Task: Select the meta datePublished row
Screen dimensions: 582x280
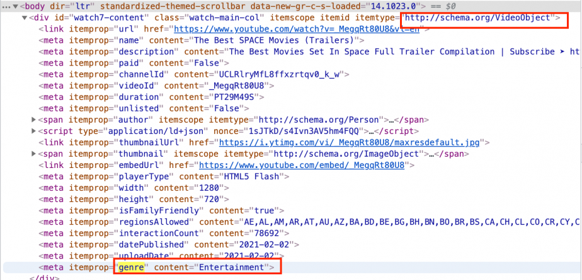Action: [169, 245]
